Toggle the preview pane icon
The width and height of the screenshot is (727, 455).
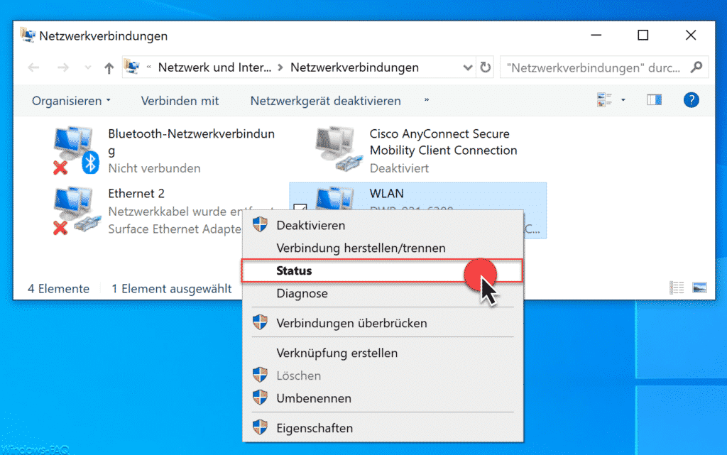point(654,99)
